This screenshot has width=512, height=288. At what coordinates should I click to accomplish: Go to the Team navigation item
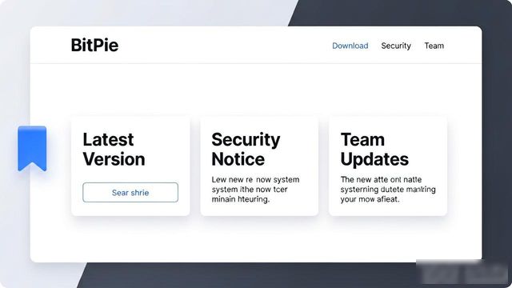pos(434,46)
